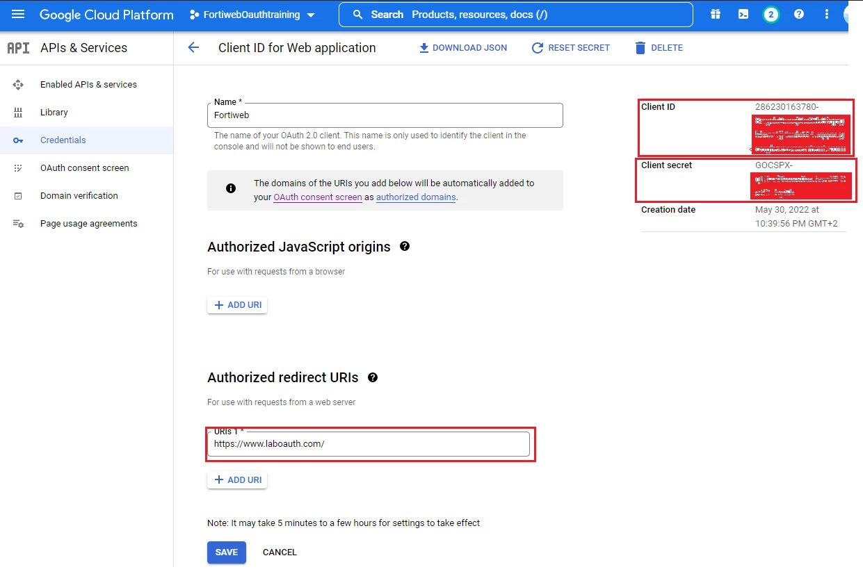Open the gift free trial icon
This screenshot has height=574, width=863.
716,14
